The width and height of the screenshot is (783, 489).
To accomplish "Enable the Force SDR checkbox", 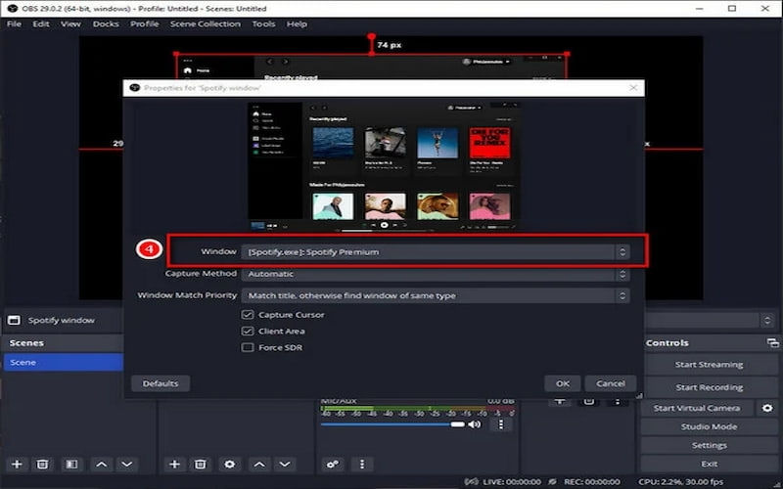I will point(248,347).
